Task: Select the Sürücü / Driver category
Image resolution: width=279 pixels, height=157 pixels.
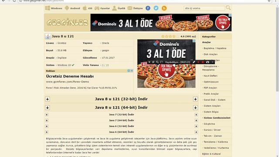Action: point(212,130)
